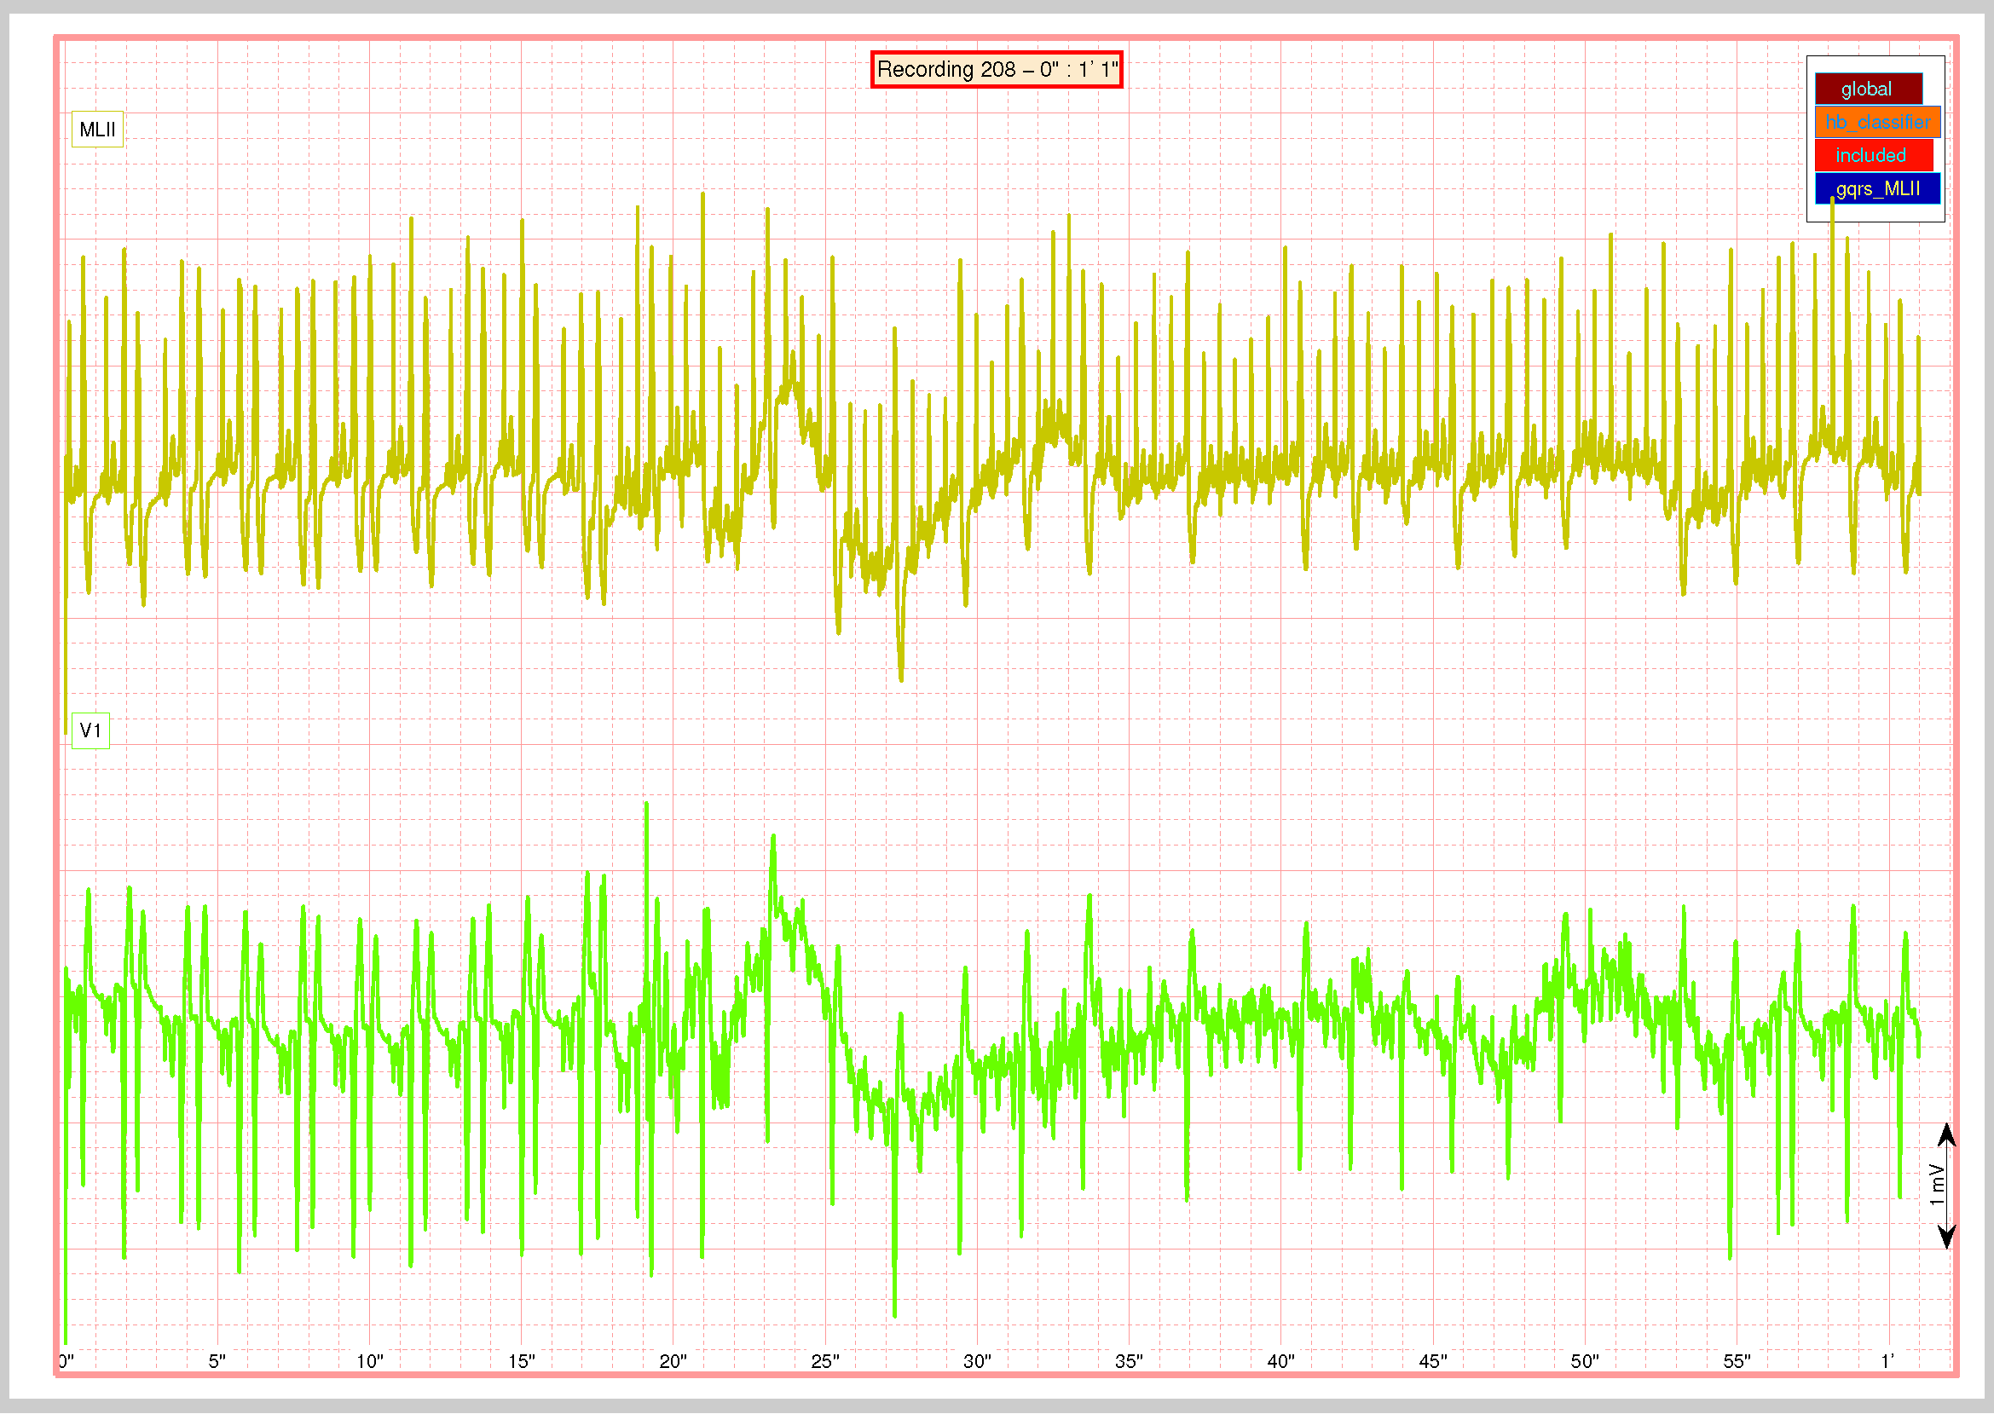The height and width of the screenshot is (1414, 1994).
Task: Click the 15" time axis marker
Action: point(521,1362)
